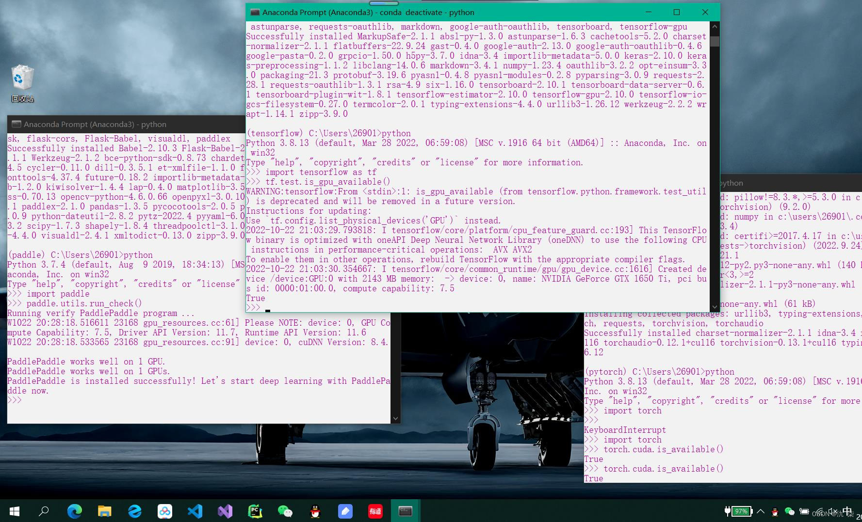Click 'Python 3.7.4 (default, Aug 9 2019' line
Image resolution: width=862 pixels, height=522 pixels.
(x=126, y=265)
